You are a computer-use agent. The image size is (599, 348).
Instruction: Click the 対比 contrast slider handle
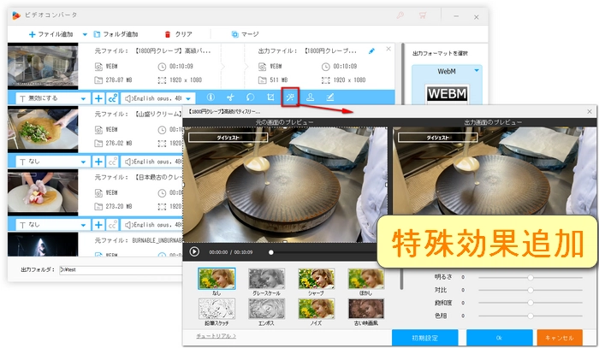click(531, 291)
